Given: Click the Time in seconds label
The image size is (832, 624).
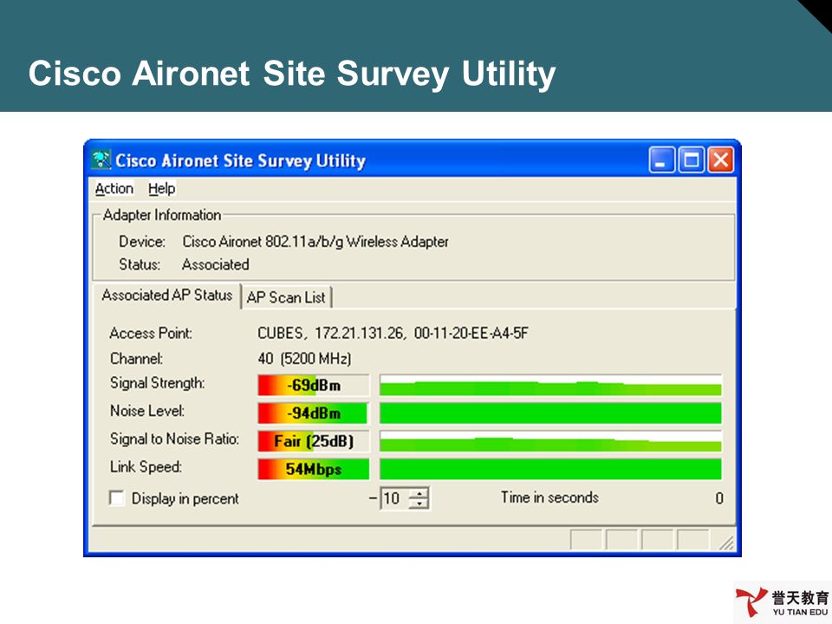Looking at the screenshot, I should (x=549, y=497).
